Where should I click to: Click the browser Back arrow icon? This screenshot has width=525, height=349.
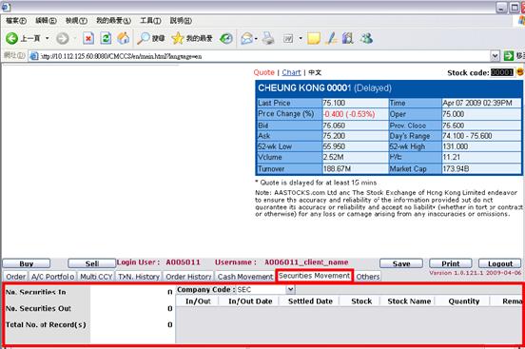[11, 39]
